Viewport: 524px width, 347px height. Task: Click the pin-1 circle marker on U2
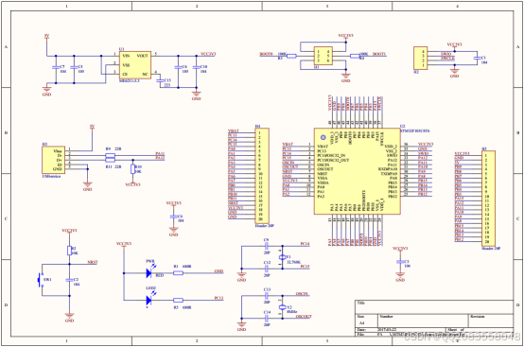tap(323, 137)
